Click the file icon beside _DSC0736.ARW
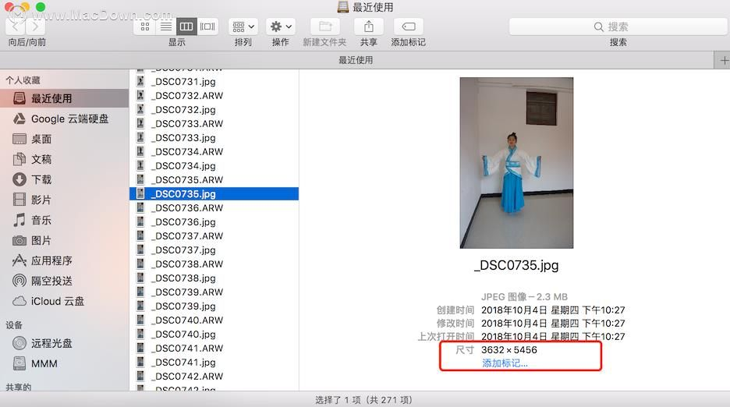The width and height of the screenshot is (730, 407). coord(140,207)
